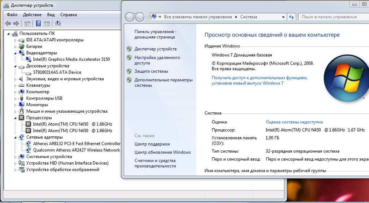Click the refresh button beside address bar

pyautogui.click(x=292, y=17)
